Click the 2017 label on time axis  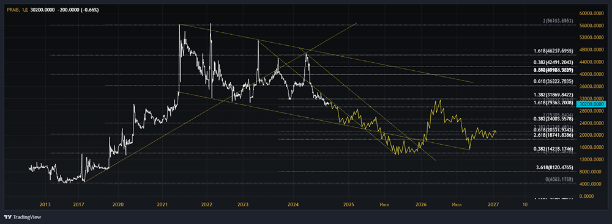coord(78,204)
